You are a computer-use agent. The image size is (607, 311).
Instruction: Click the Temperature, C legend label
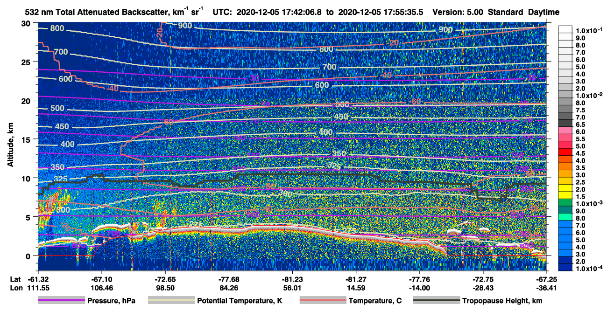tap(375, 301)
